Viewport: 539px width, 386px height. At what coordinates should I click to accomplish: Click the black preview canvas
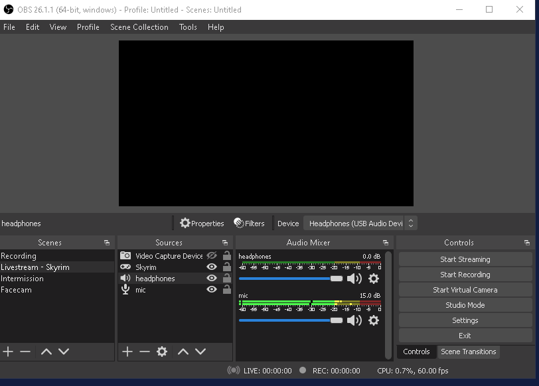[x=266, y=123]
